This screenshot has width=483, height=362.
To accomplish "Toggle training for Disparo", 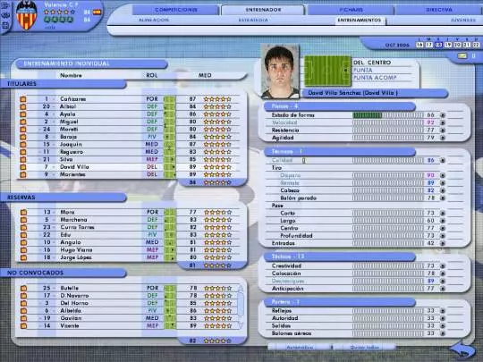I will coord(443,175).
